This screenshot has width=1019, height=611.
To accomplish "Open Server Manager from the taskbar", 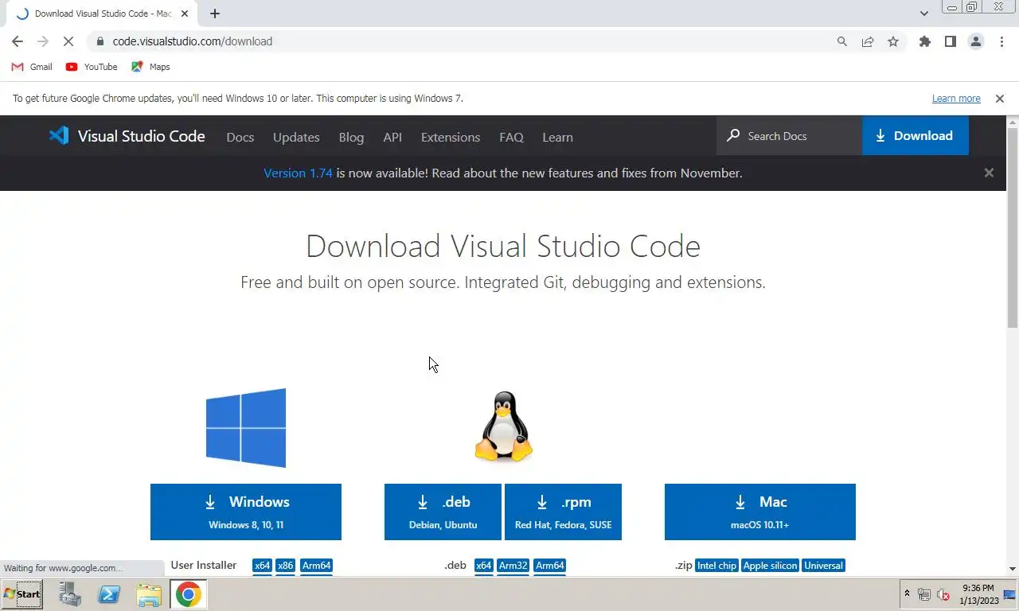I will tap(70, 594).
